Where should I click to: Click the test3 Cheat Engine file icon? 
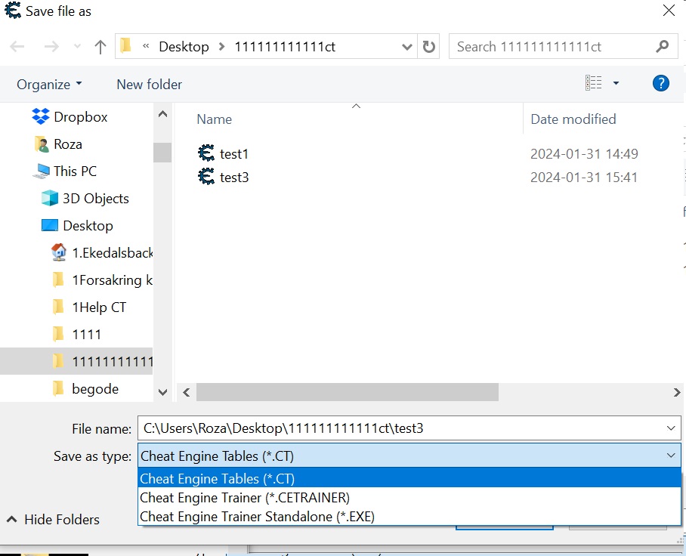(205, 178)
